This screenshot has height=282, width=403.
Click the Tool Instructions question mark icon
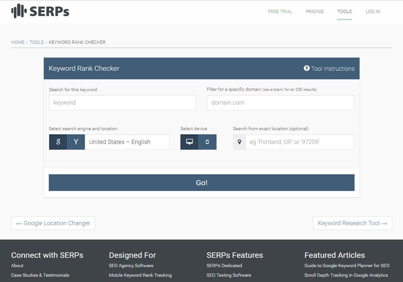[306, 68]
